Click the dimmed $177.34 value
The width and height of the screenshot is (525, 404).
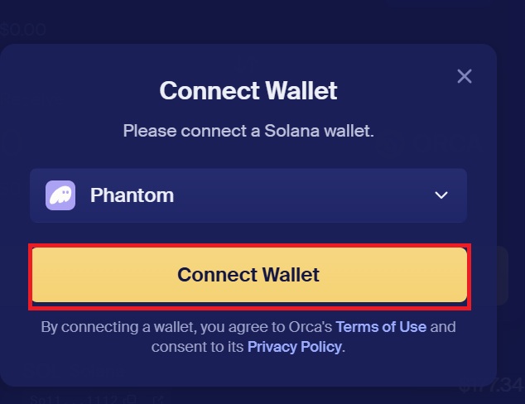tap(492, 385)
